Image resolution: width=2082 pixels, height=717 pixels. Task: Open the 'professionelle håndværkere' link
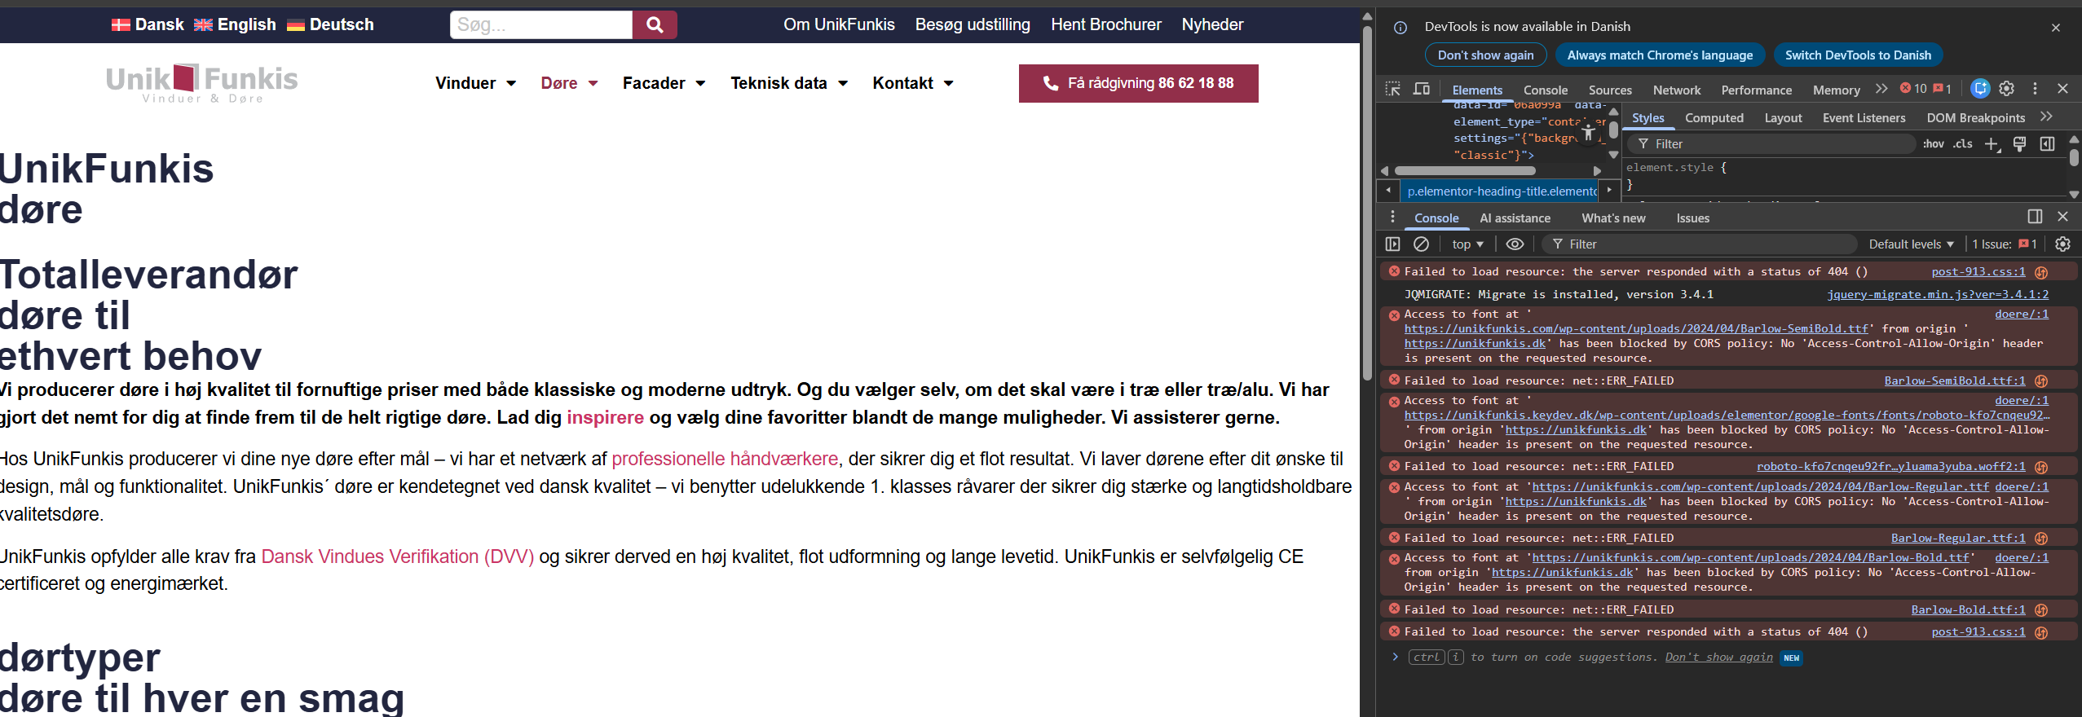[x=725, y=459]
